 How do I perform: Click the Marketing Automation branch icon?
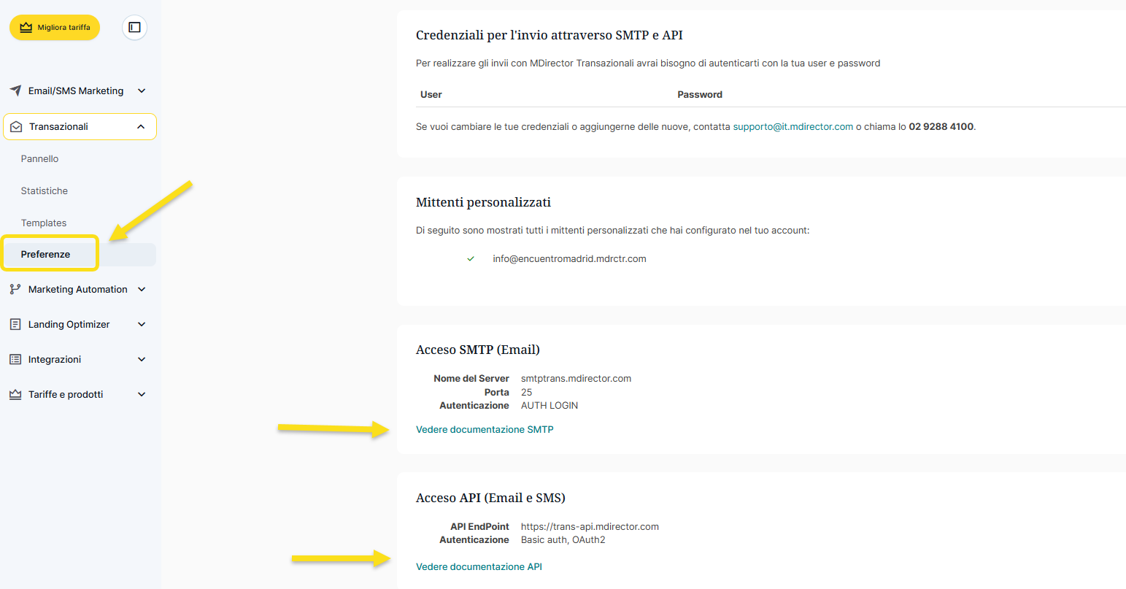(15, 289)
